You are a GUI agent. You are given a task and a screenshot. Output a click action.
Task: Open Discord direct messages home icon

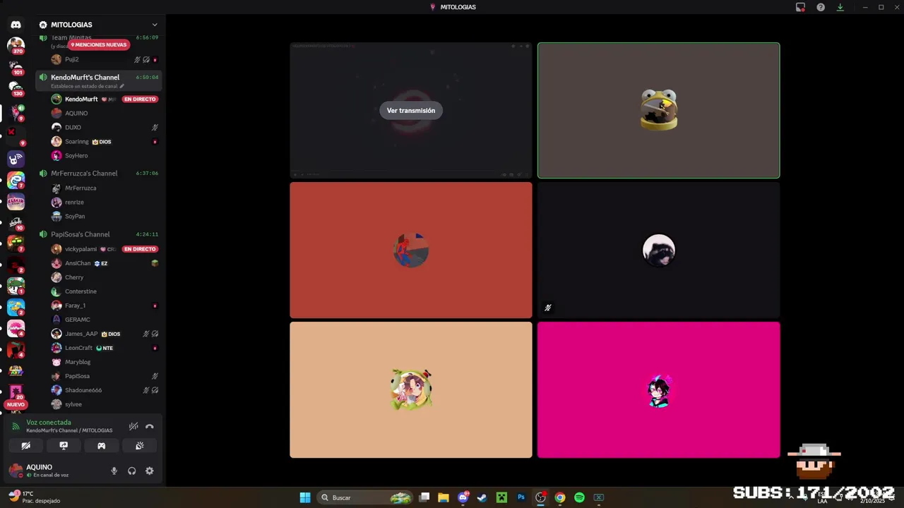tap(16, 25)
